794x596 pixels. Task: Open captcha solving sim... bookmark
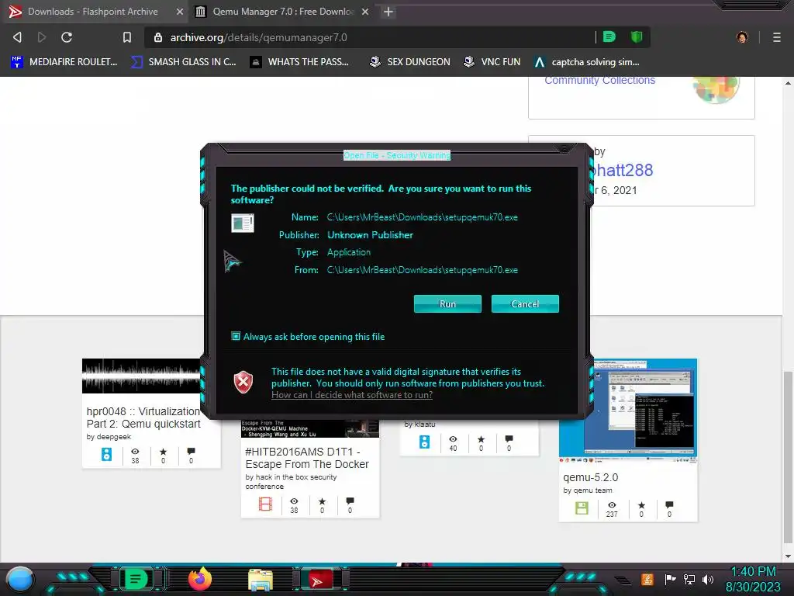(x=587, y=62)
